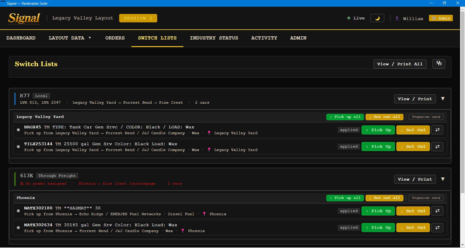Toggle status dot for car BRGX45
The image size is (465, 248).
(18, 130)
